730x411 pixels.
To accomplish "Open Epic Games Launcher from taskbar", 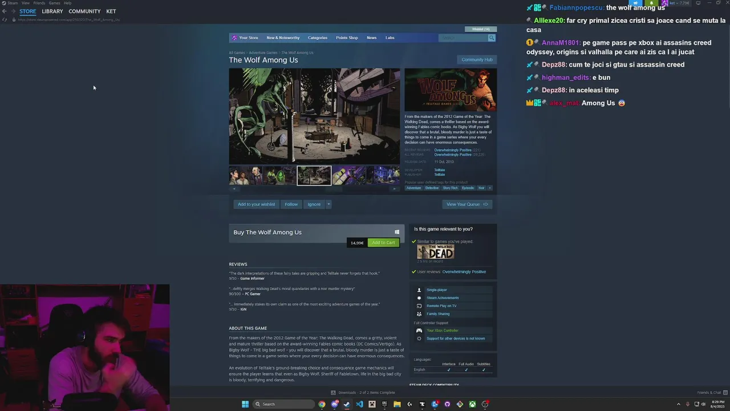I will point(384,404).
